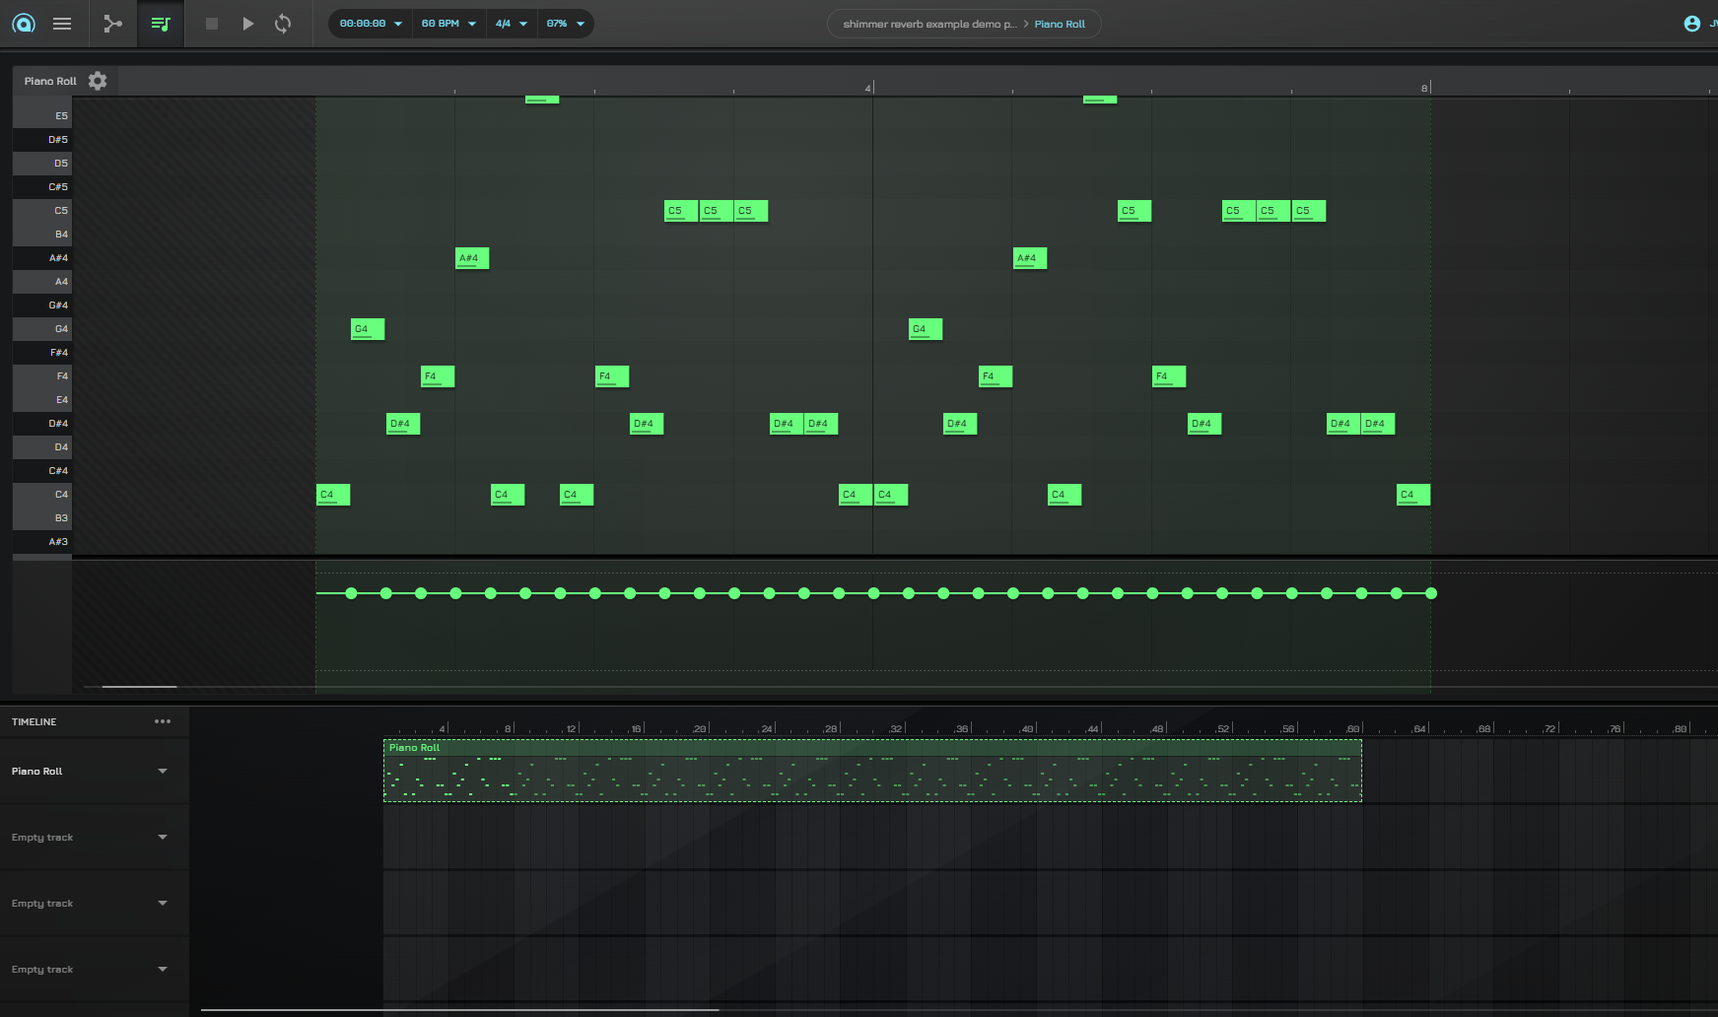Click the Audiotool logo icon

click(24, 24)
